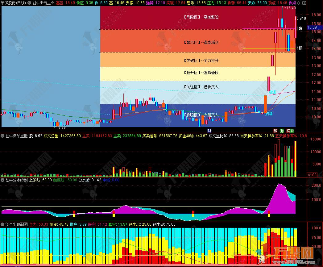Click the 9.39 low price annotation
Viewport: 323px width, 267px height.
click(62, 127)
